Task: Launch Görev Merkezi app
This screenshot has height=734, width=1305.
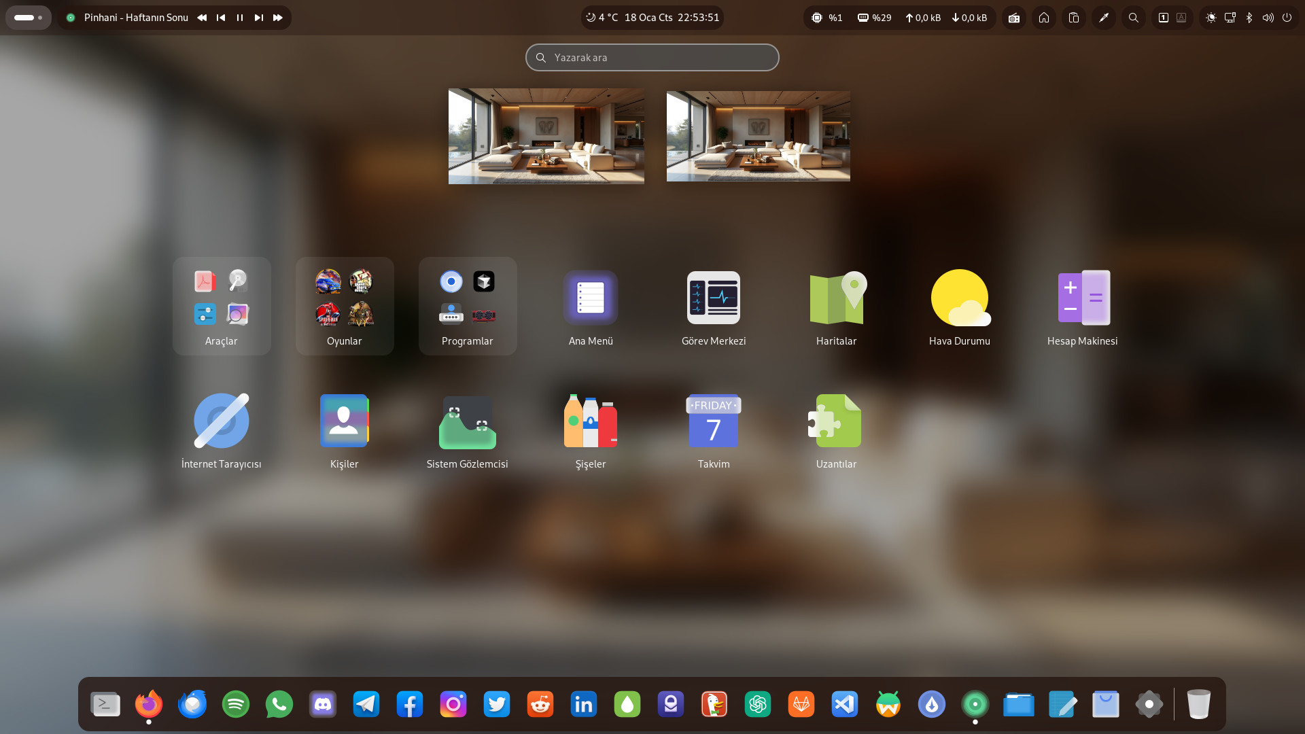Action: 714,307
